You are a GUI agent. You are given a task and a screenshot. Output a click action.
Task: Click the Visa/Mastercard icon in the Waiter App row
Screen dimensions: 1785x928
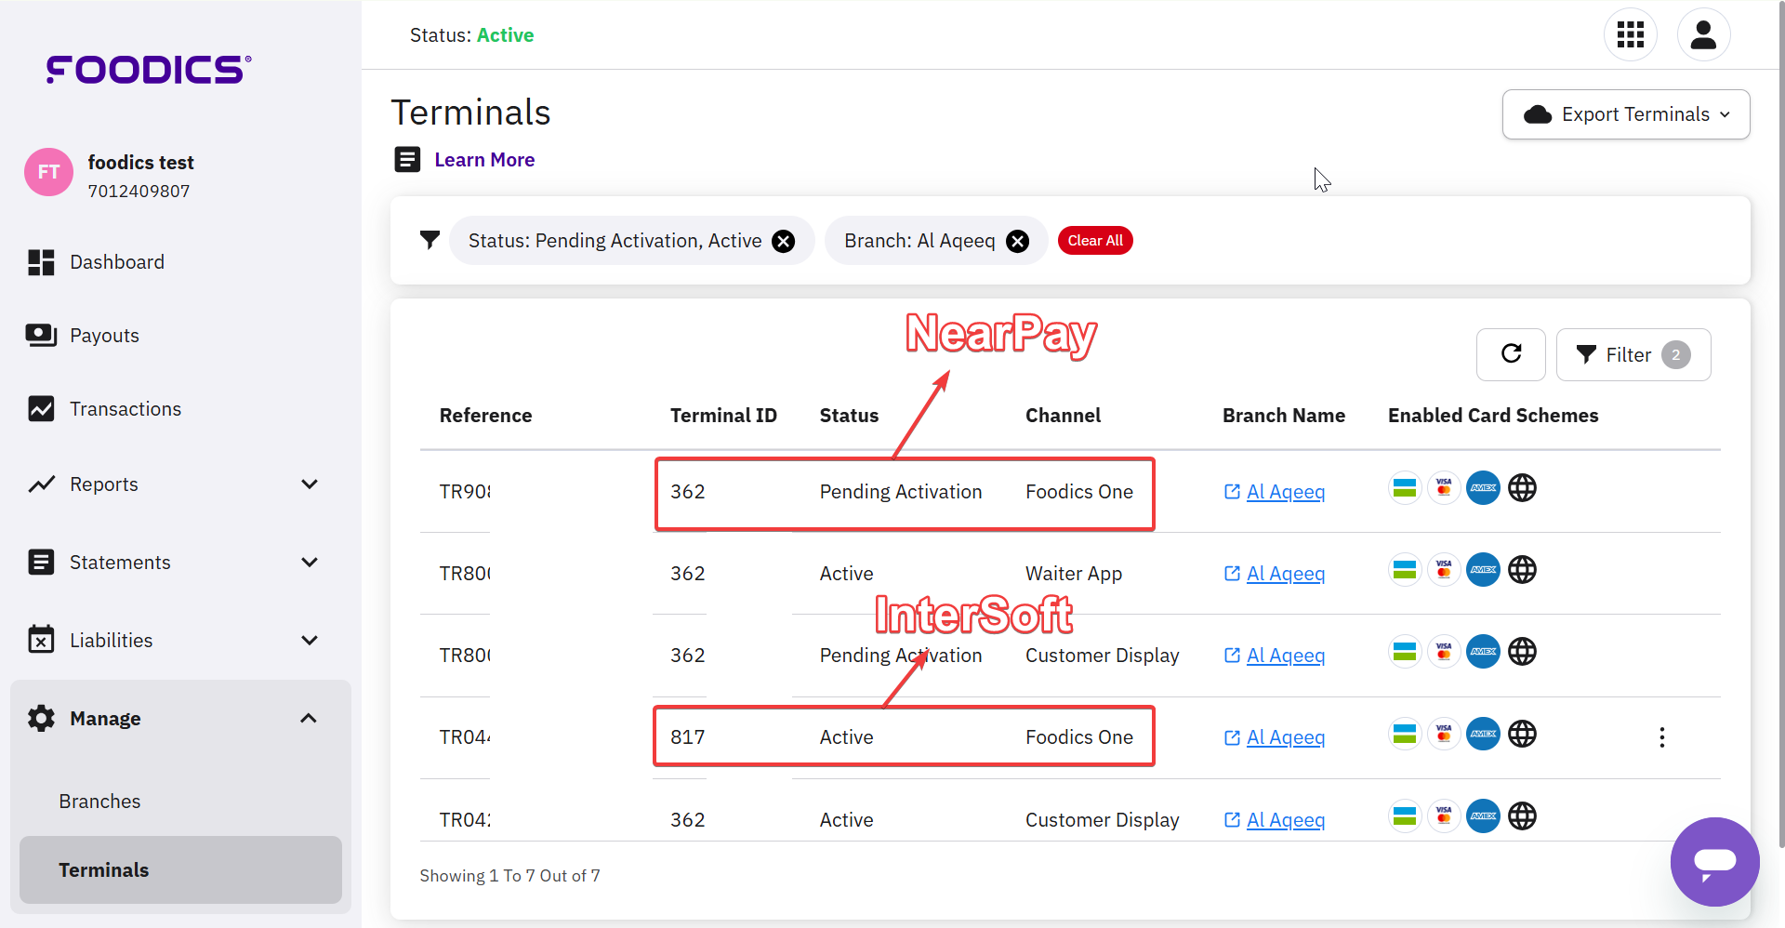(x=1444, y=570)
